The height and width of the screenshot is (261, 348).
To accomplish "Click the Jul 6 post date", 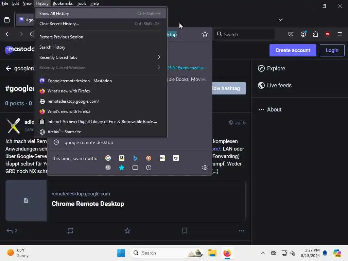I will (240, 122).
